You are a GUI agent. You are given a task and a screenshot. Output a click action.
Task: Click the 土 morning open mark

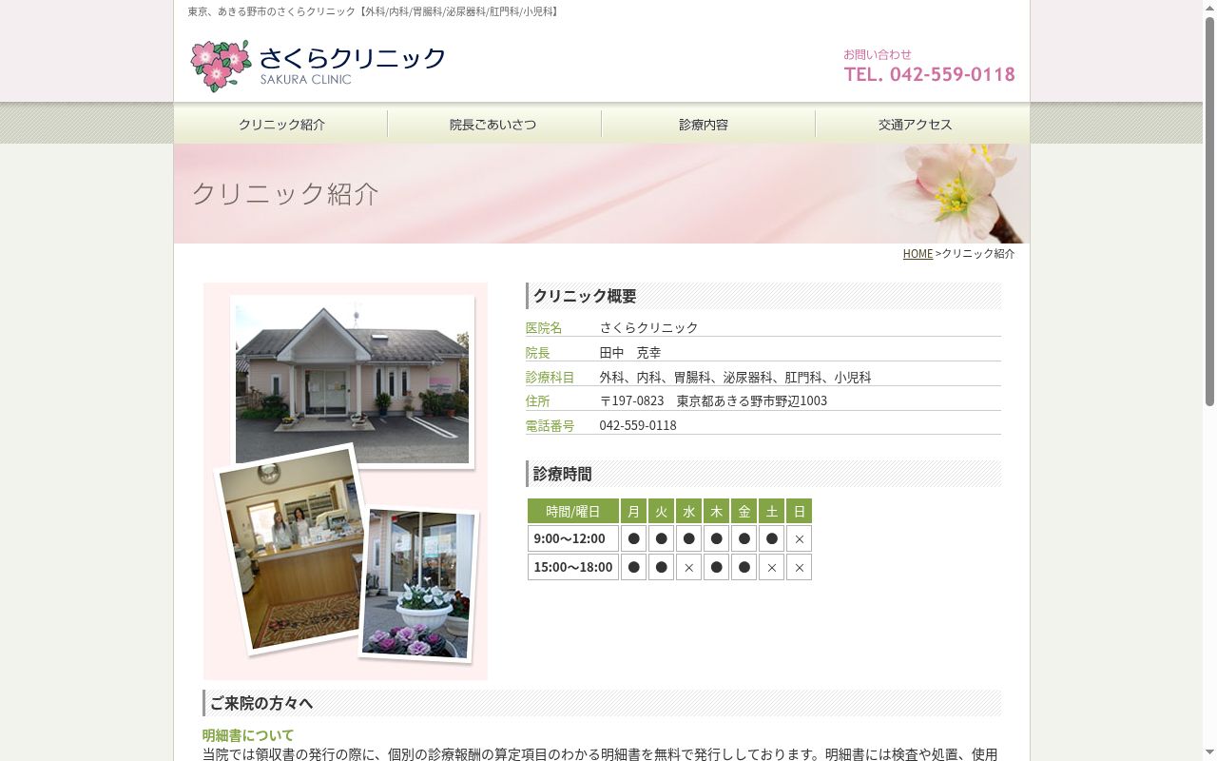click(772, 538)
